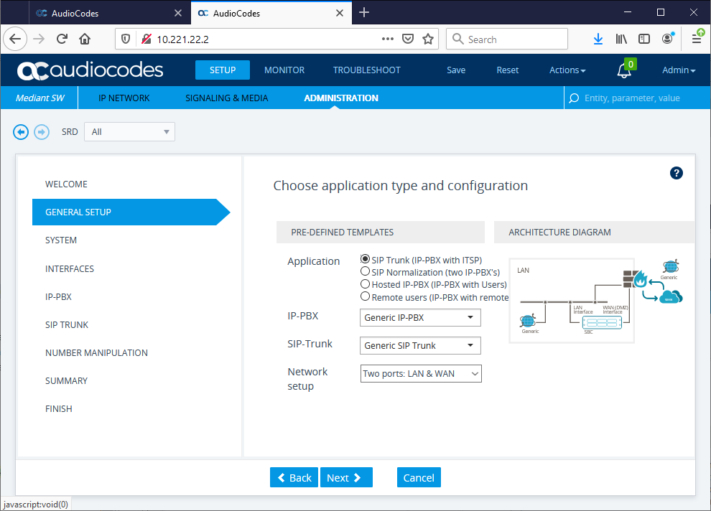Click the browser back arrow button
Viewport: 711px width, 511px height.
15,39
